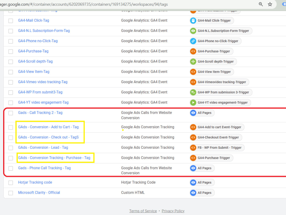Click the GA4-Checkout Event-Trigger icon

coord(193,137)
